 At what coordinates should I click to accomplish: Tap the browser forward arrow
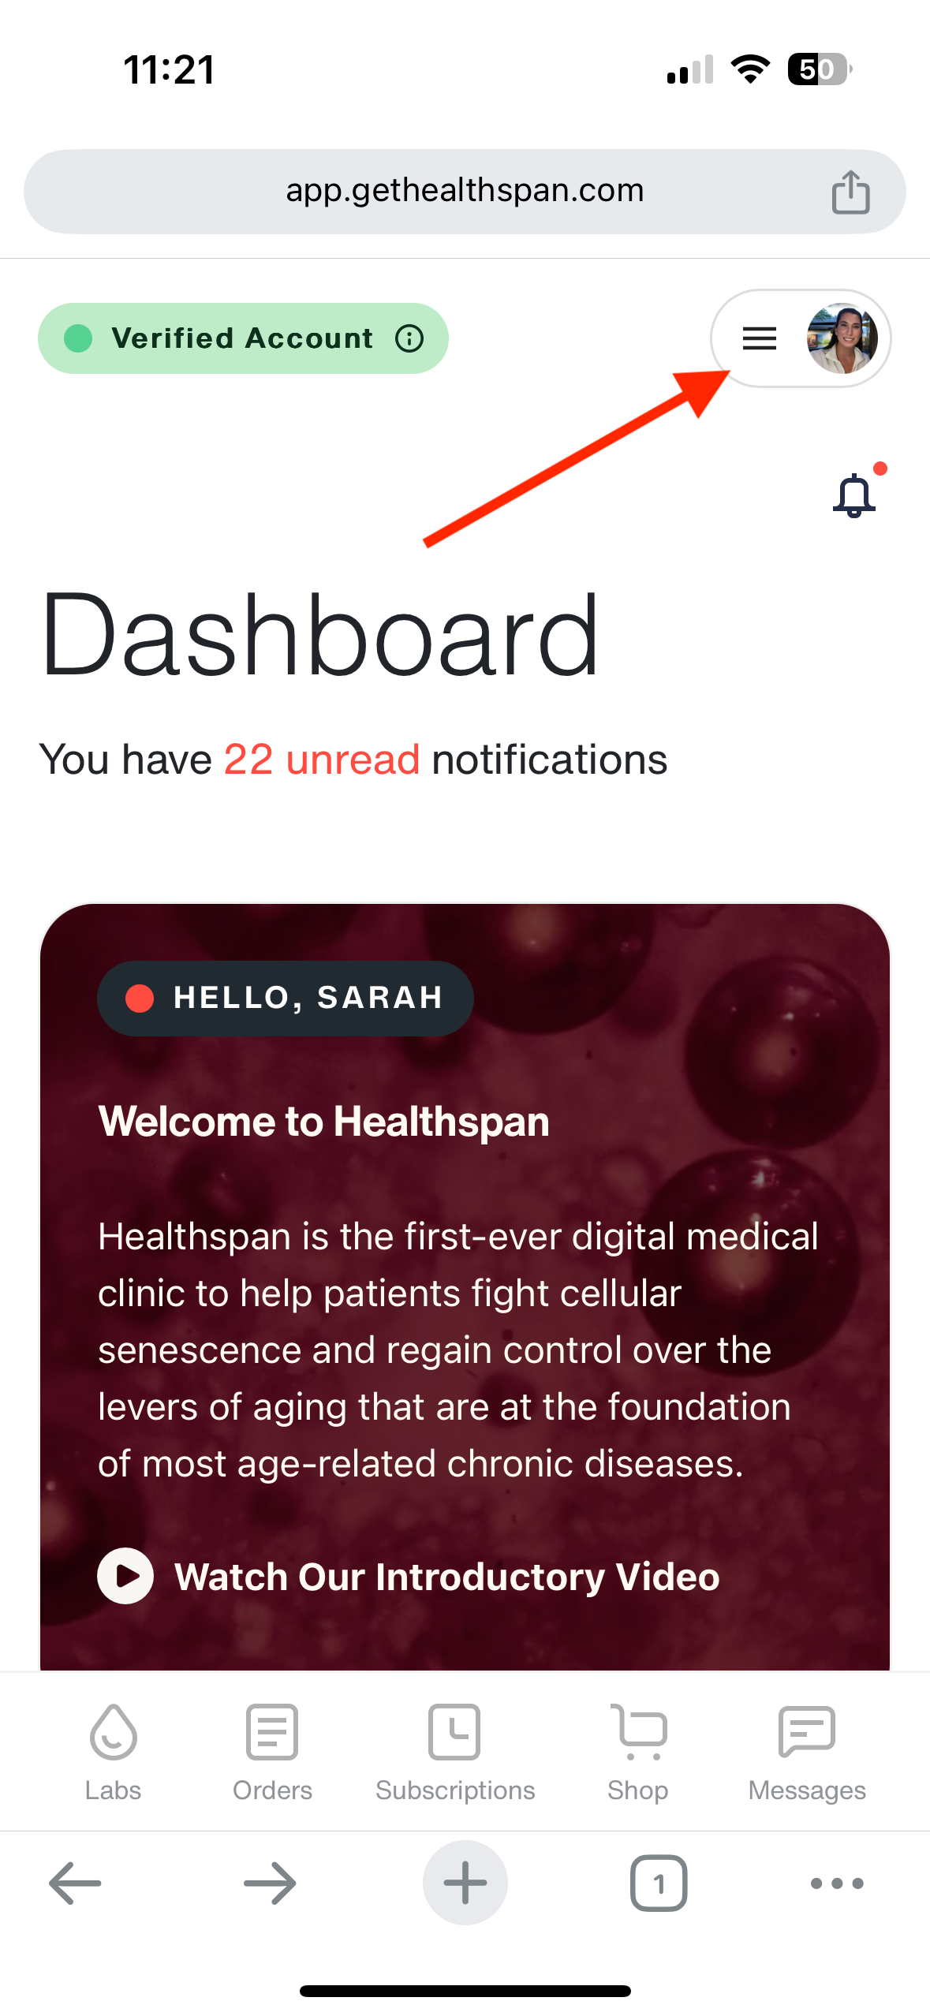270,1883
